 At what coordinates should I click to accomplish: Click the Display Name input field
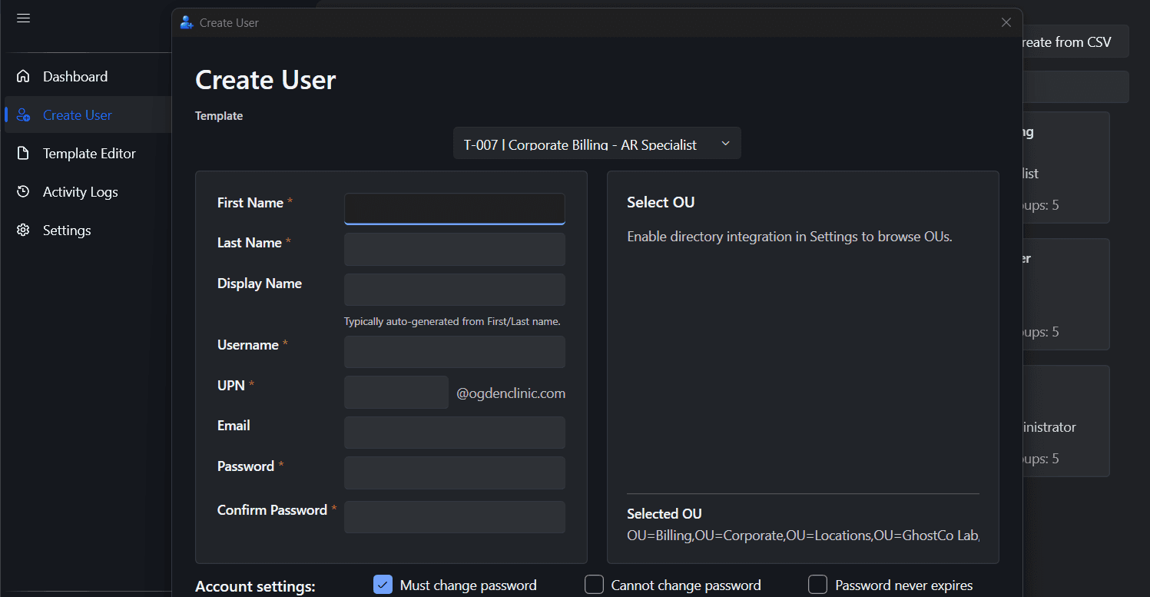click(x=455, y=290)
